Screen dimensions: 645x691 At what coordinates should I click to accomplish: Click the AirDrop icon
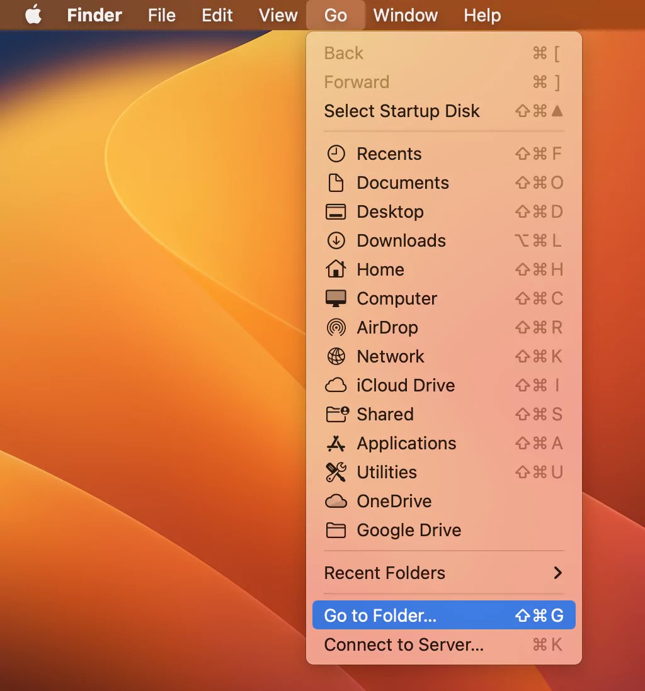337,327
